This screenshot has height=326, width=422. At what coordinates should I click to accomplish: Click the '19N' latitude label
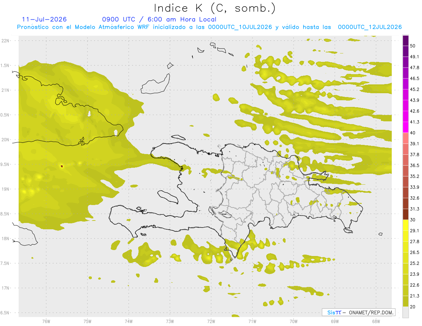pos(6,189)
